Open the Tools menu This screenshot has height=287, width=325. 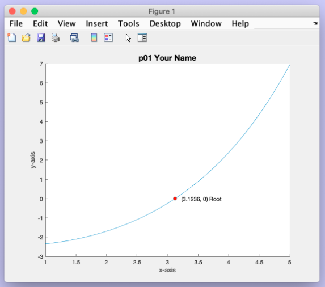[x=129, y=23]
